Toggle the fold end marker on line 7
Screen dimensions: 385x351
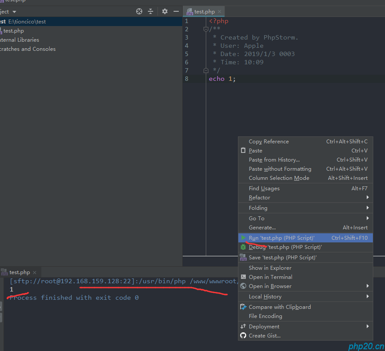coord(206,70)
